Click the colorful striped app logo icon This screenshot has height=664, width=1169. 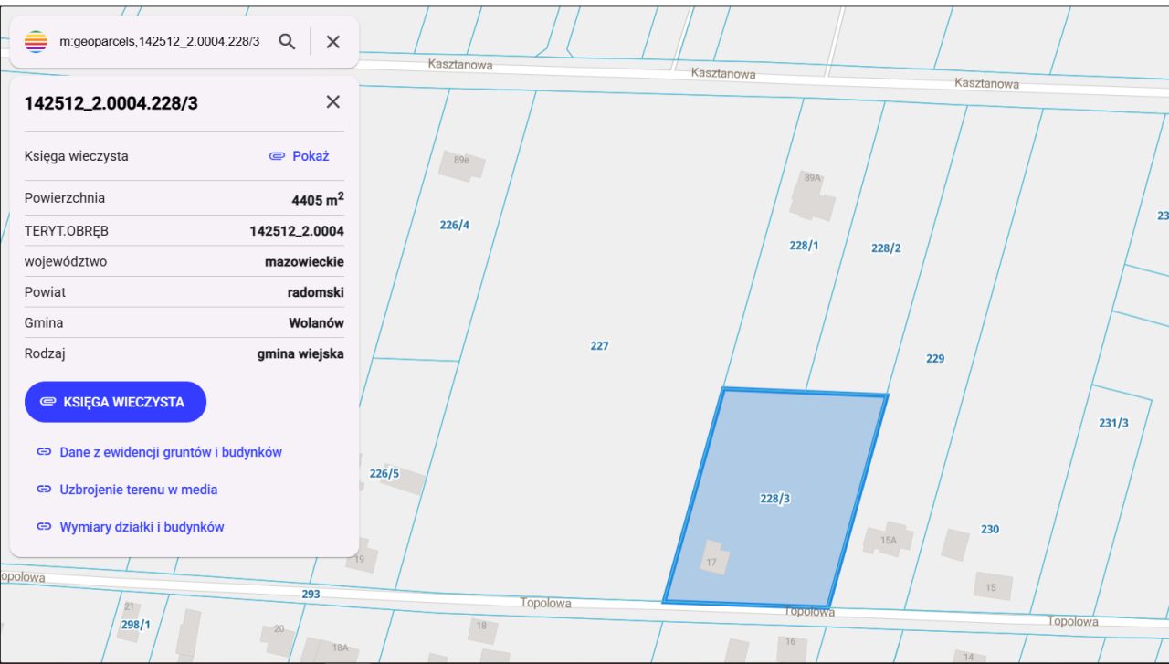[x=36, y=42]
